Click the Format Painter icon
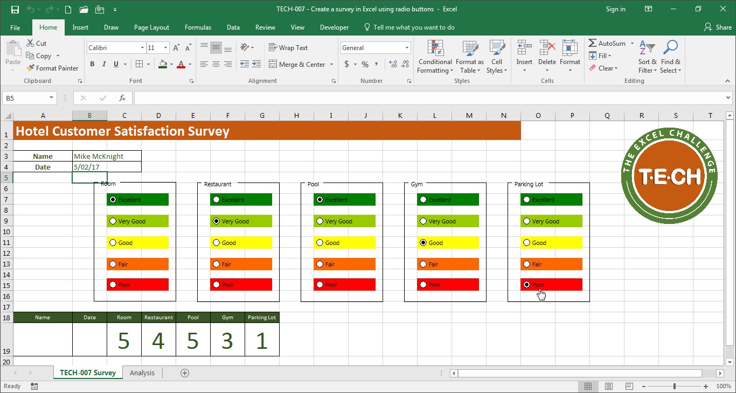Image resolution: width=736 pixels, height=393 pixels. [31, 68]
